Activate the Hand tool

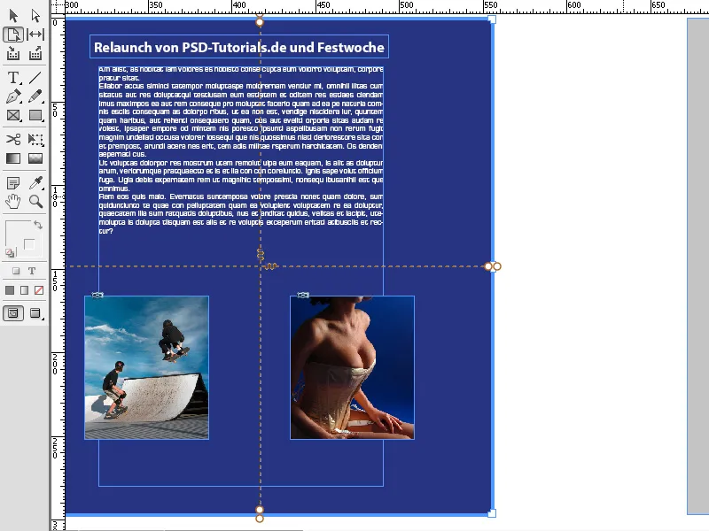[13, 202]
